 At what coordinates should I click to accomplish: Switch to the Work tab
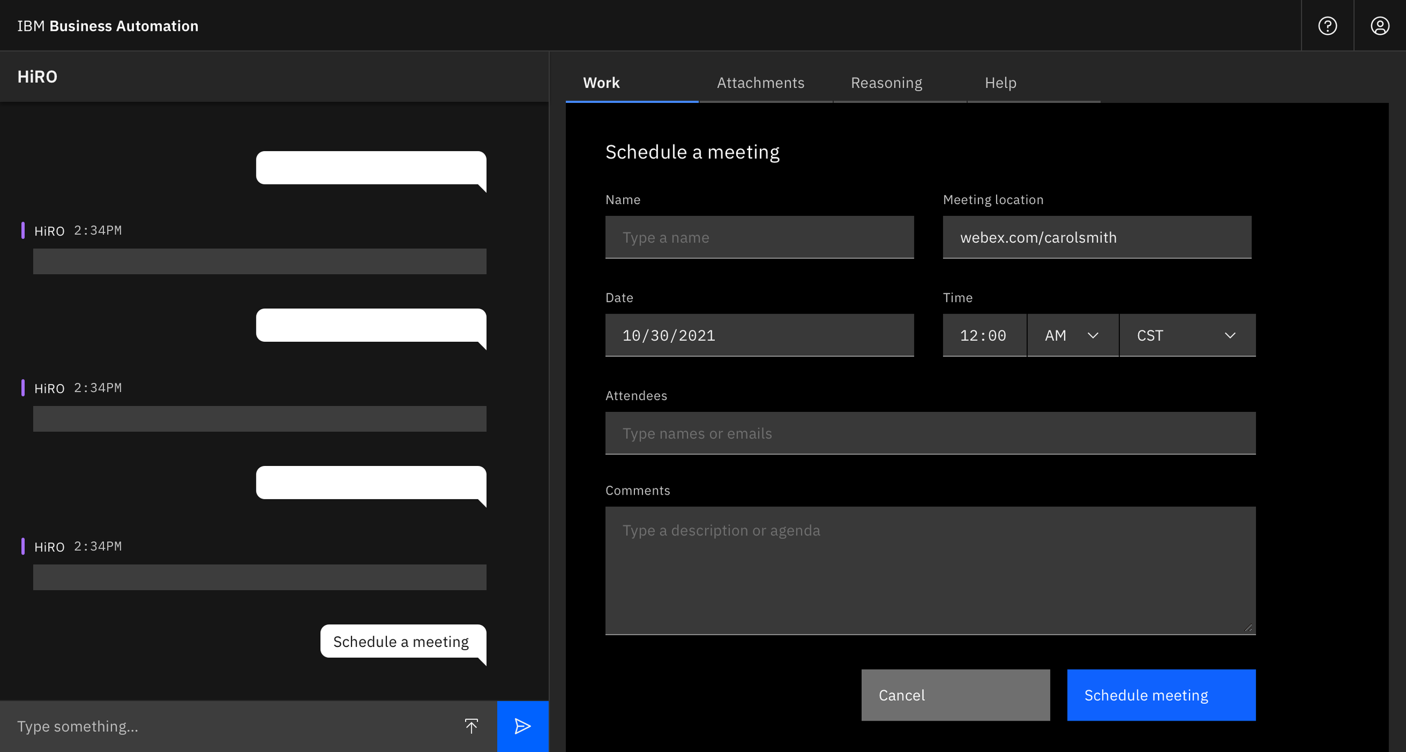click(632, 83)
